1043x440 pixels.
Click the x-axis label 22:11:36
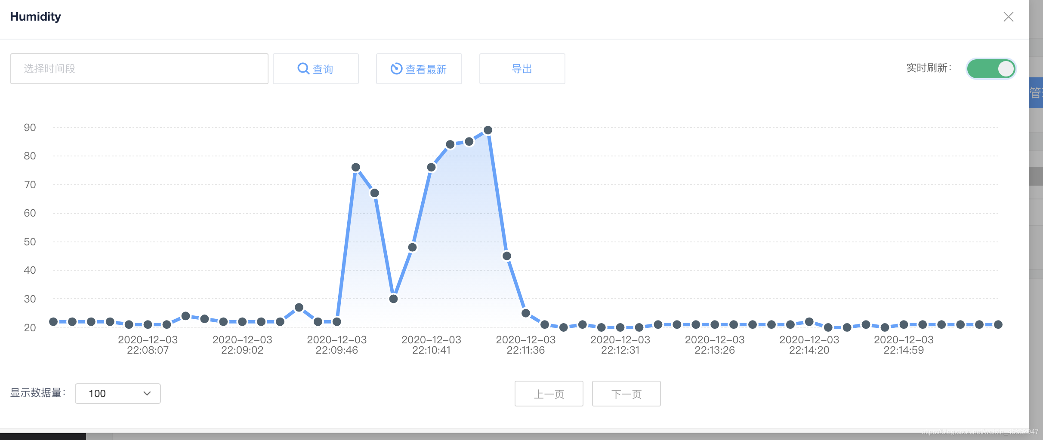click(526, 345)
